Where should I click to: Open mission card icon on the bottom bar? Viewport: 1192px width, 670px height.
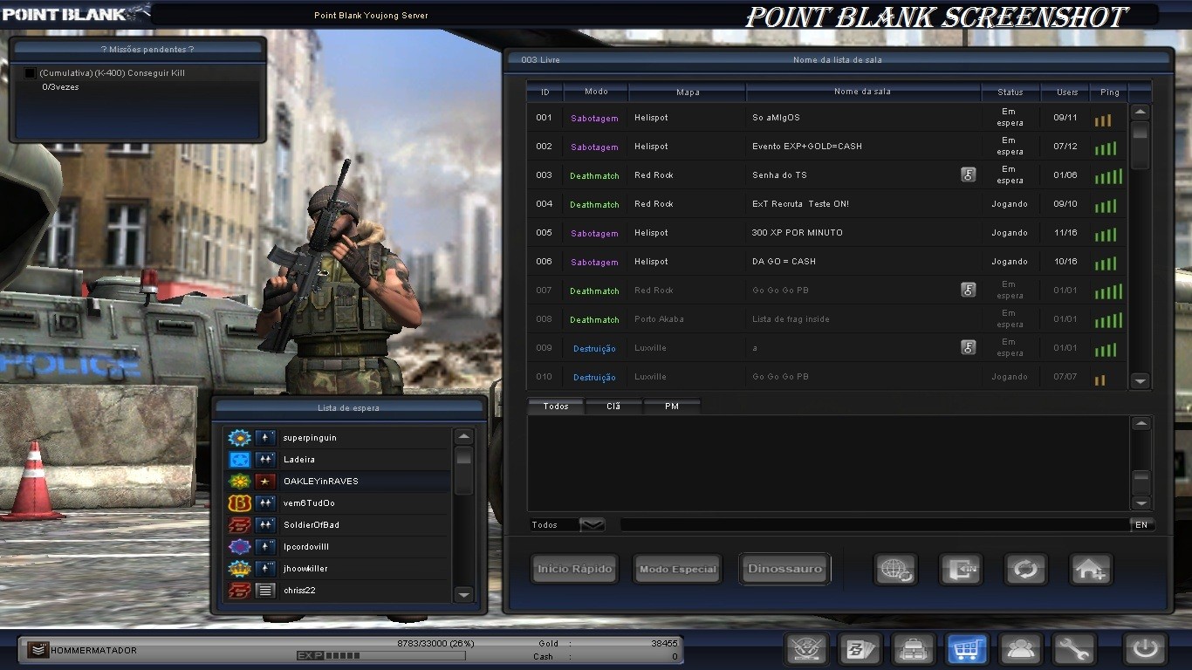point(860,649)
